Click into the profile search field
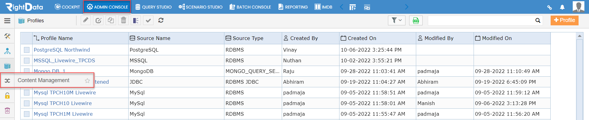Screen dimensions: 589x120 click(481, 20)
